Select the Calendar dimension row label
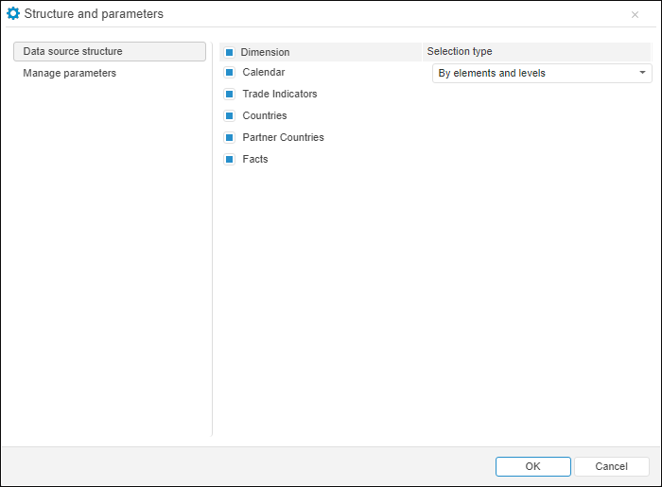The image size is (662, 487). pyautogui.click(x=264, y=72)
